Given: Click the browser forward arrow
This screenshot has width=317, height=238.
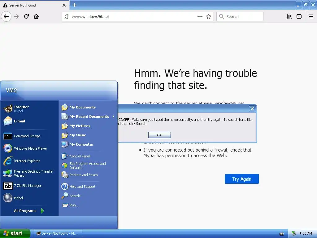Looking at the screenshot, I should [x=16, y=16].
